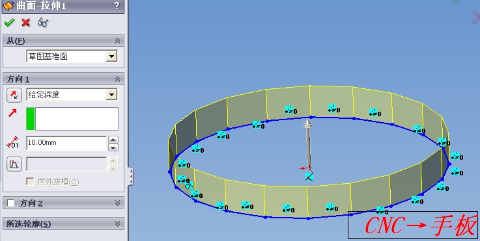The height and width of the screenshot is (241, 480).
Task: Click the draft angle input field
Action: pos(66,164)
